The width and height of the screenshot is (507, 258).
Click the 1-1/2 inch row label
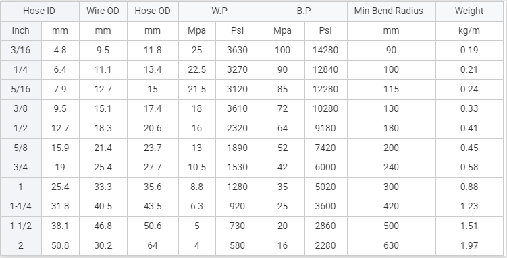21,226
